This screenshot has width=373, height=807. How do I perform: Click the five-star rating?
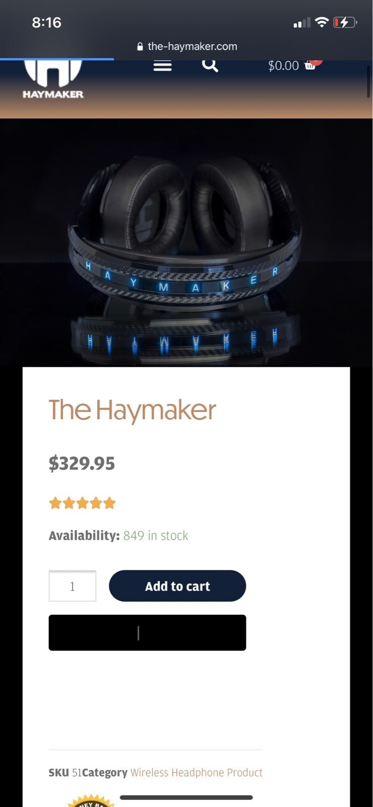pyautogui.click(x=82, y=503)
